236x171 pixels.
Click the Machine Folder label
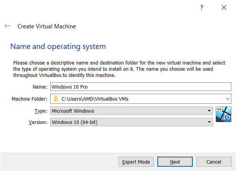30,99
